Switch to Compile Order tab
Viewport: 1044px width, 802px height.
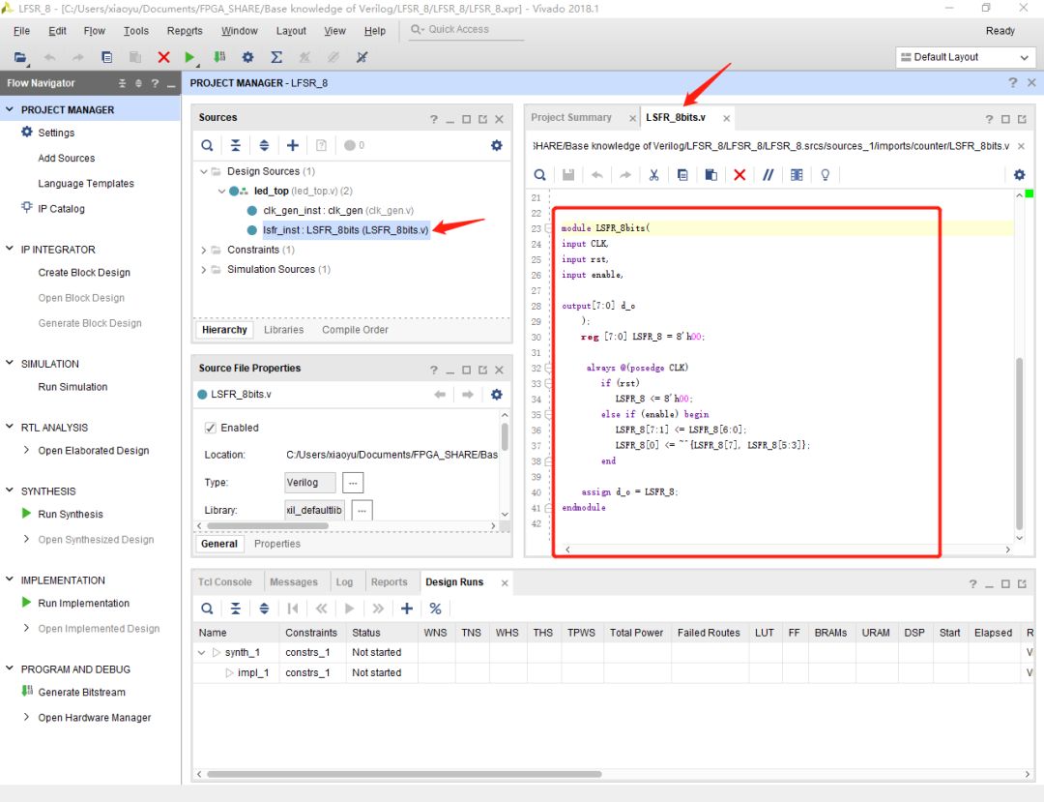tap(355, 330)
